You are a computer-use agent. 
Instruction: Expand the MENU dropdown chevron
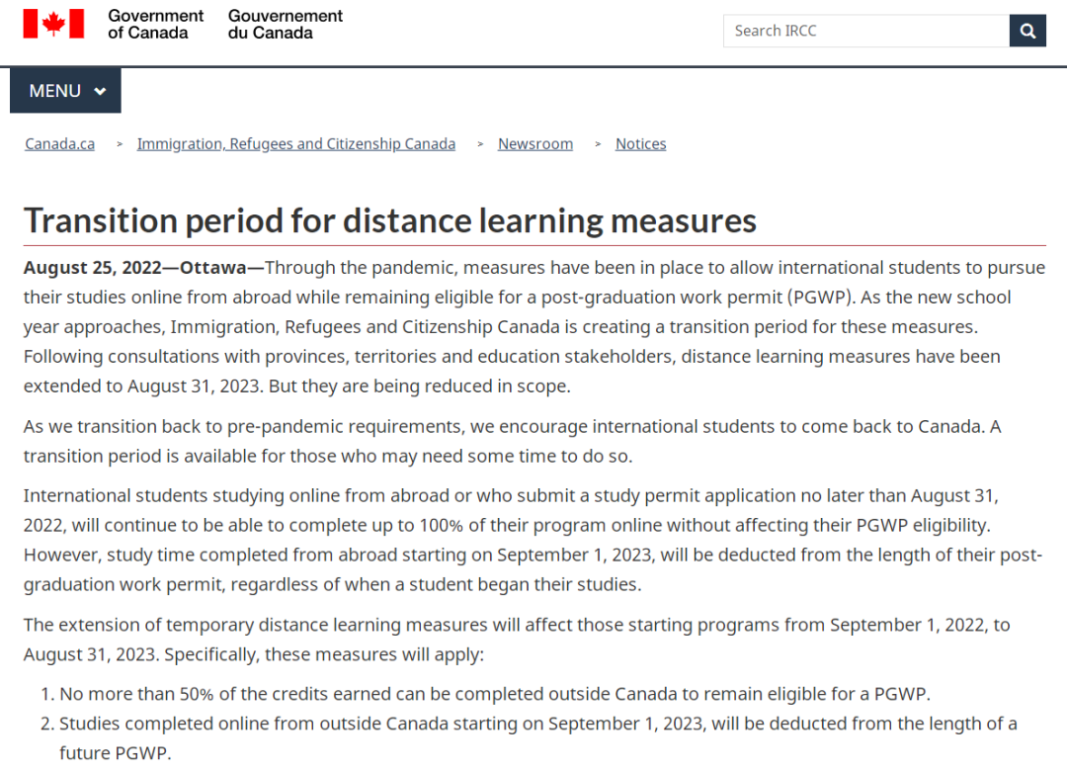click(100, 91)
